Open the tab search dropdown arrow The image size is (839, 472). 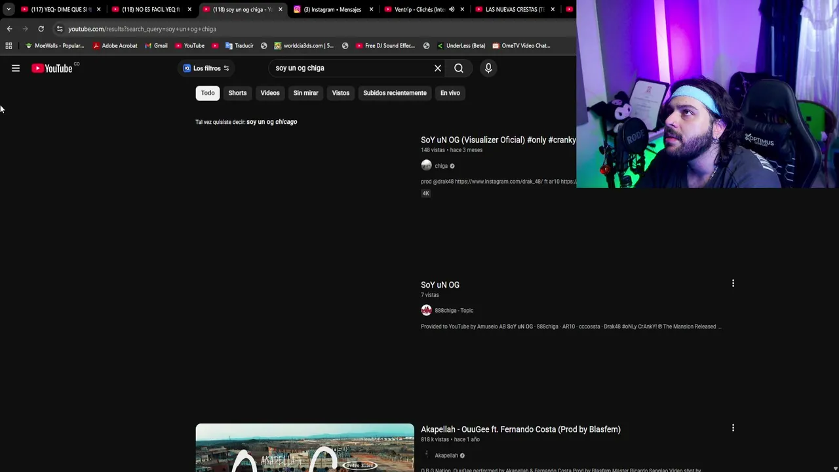(x=9, y=9)
